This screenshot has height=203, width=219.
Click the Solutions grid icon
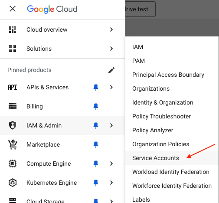click(13, 49)
